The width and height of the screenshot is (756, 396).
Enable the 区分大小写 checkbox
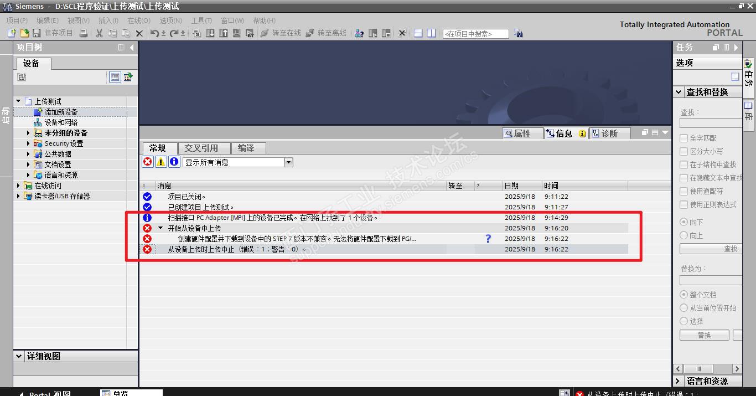point(684,151)
